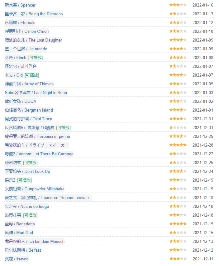This screenshot has height=266, width=219.
Task: Click the date 2022-01-01
Action: tap(203, 110)
